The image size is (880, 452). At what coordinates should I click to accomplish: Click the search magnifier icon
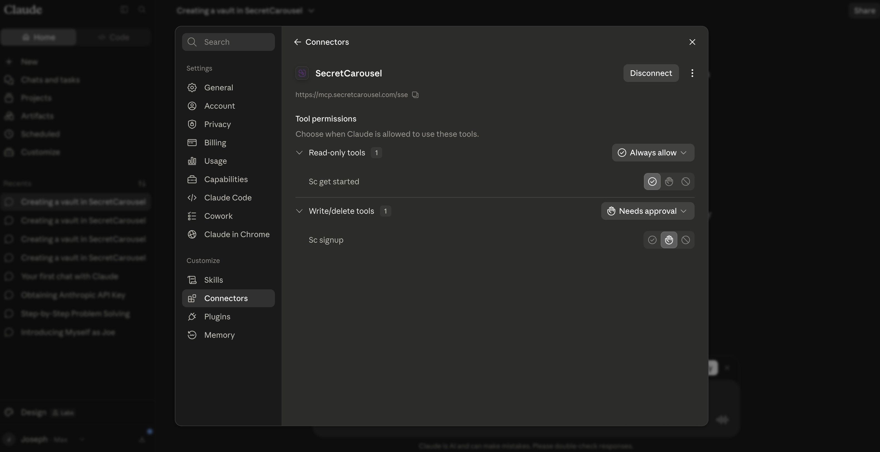(x=192, y=42)
